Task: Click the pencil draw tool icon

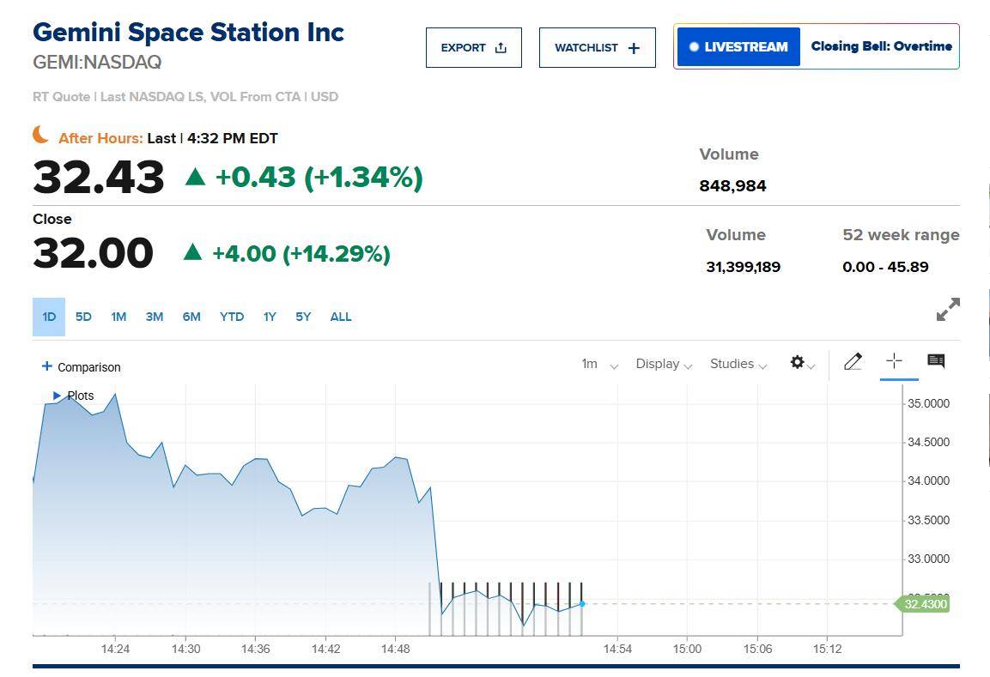Action: pyautogui.click(x=853, y=362)
